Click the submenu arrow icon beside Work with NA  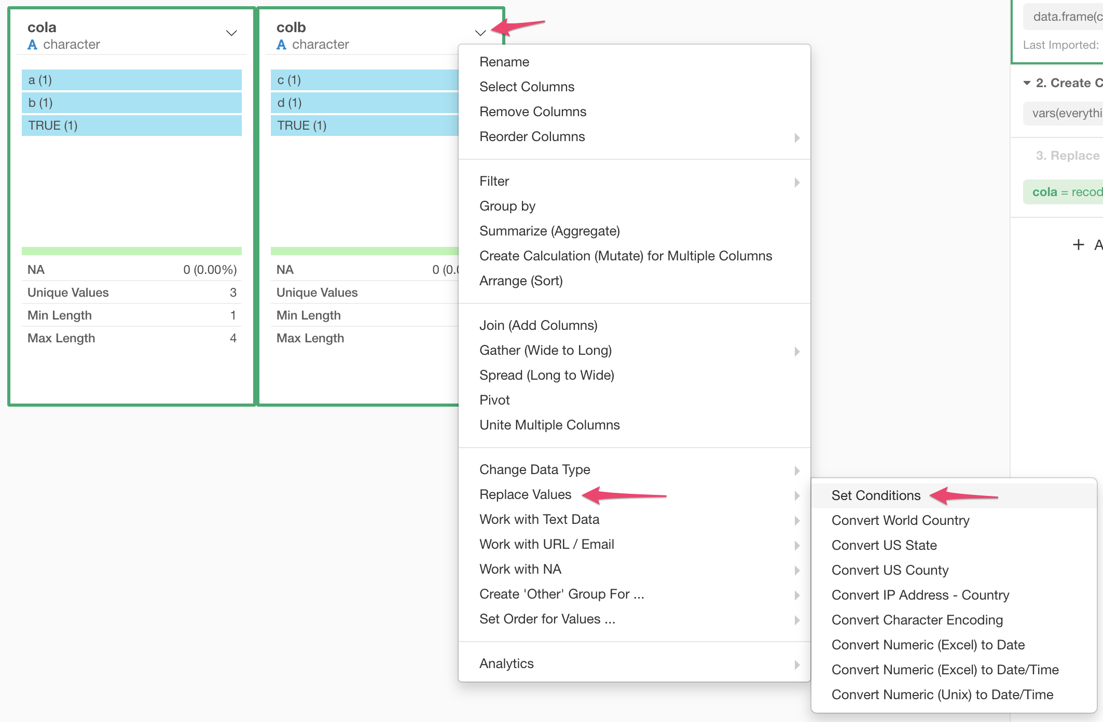click(x=796, y=570)
